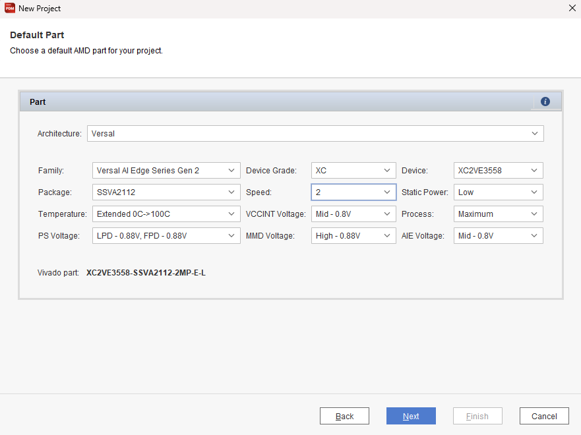581x435 pixels.
Task: Click the 'Vivado part:' label
Action: (58, 273)
